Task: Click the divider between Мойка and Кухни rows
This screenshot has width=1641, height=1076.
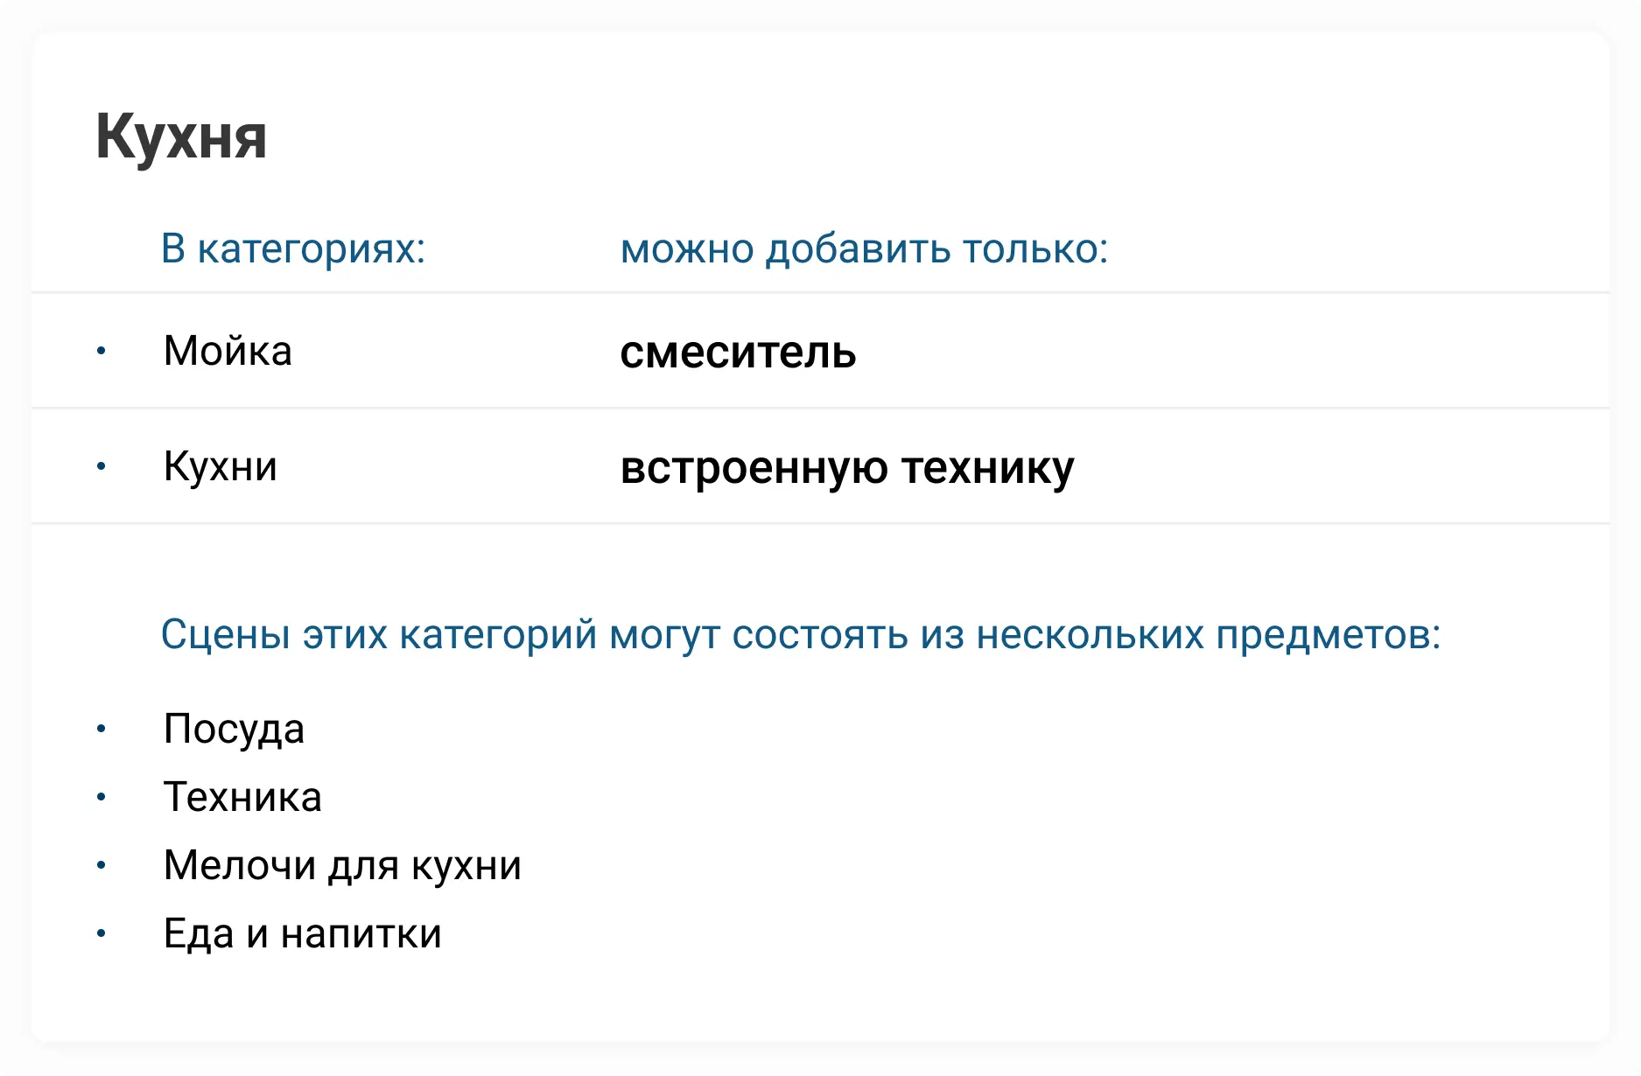Action: 820,408
